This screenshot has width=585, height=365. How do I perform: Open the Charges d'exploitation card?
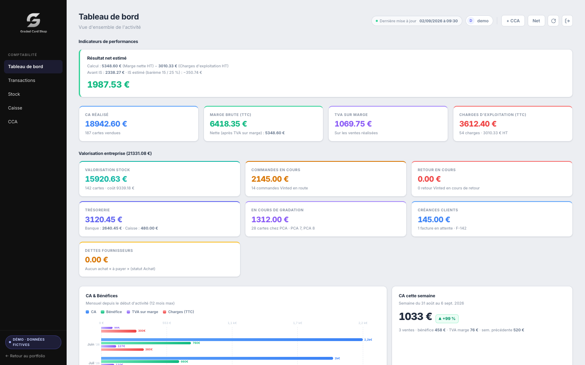[x=513, y=124]
